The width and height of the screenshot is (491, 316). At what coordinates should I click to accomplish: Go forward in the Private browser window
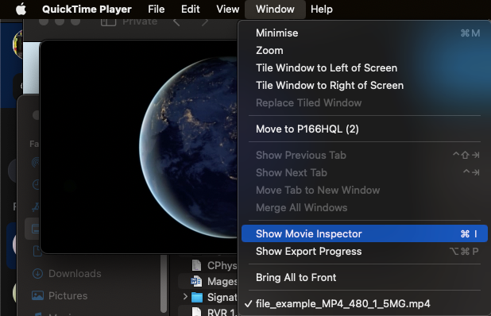pos(205,21)
